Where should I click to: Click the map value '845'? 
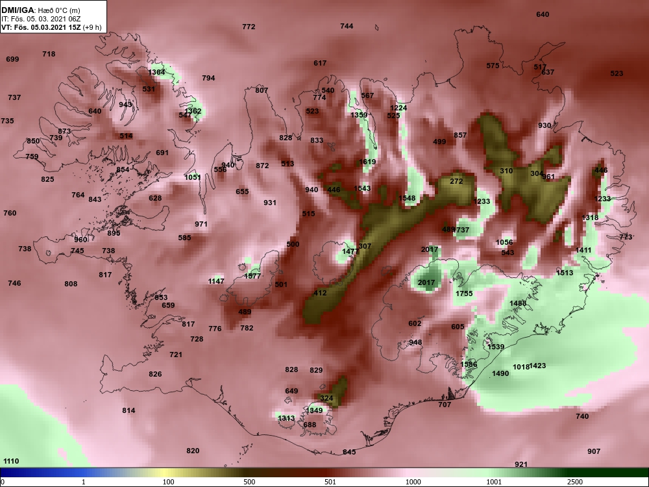click(x=349, y=452)
